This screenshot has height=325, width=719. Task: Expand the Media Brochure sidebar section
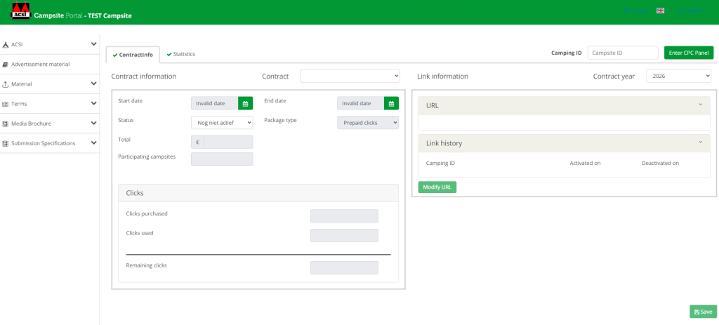coord(93,123)
